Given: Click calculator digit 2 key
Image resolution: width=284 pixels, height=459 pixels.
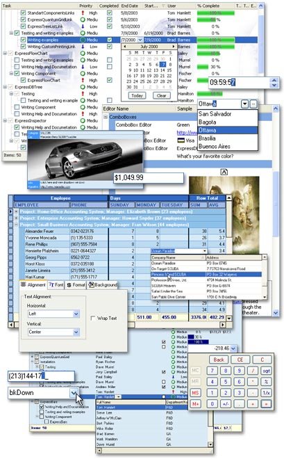Looking at the screenshot, I should [226, 393].
